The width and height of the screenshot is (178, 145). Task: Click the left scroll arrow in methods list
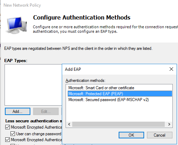69,124
